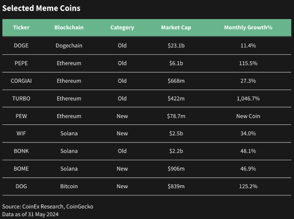Click the BONK ticker cell
294x219 pixels.
[x=21, y=151]
